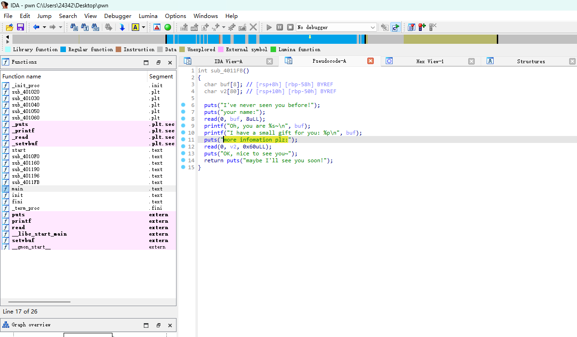Click the breakpoint list icon
Image resolution: width=577 pixels, height=337 pixels.
412,27
